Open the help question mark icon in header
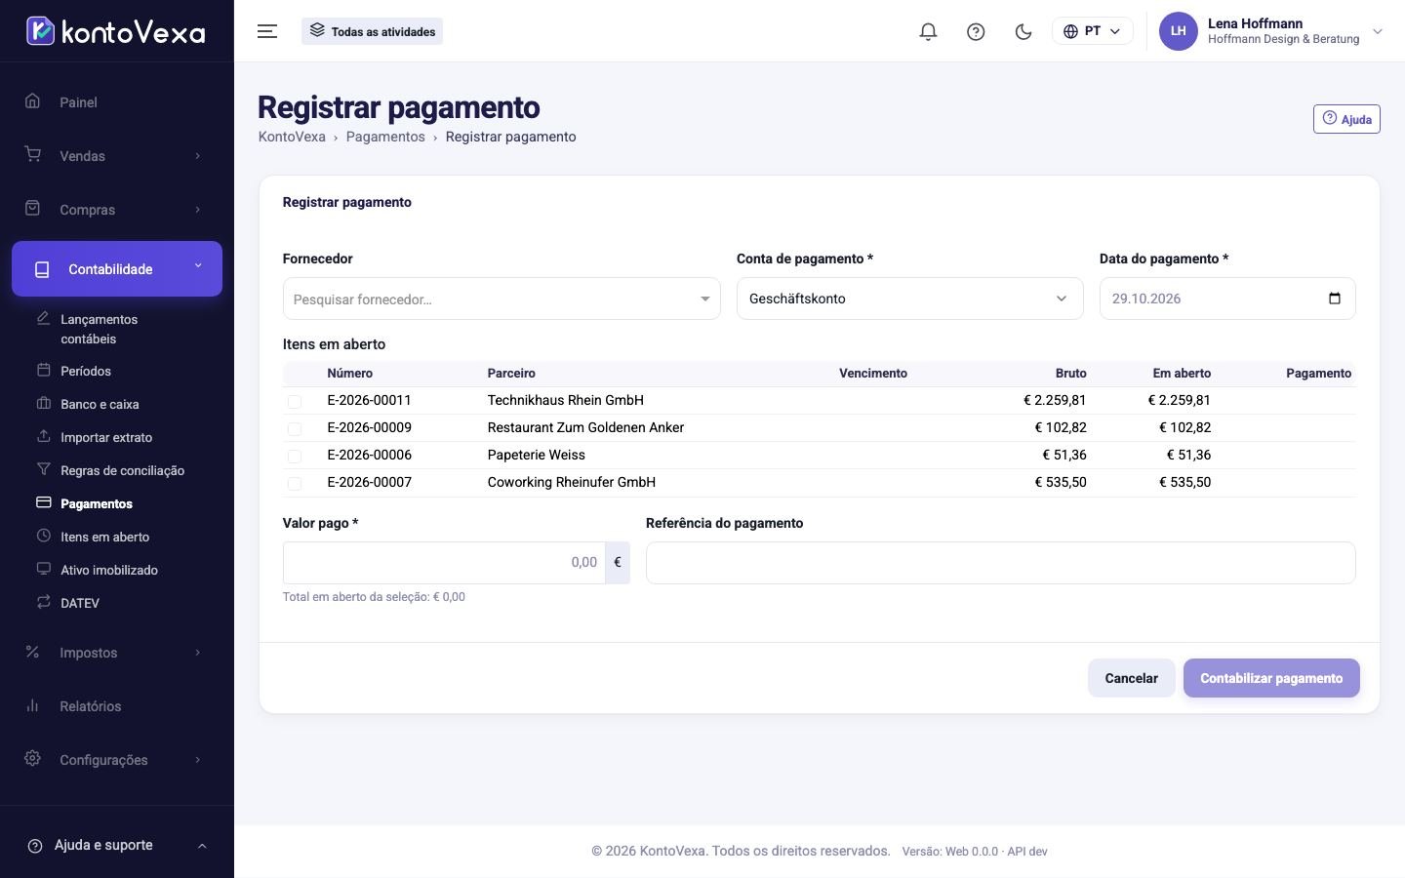 pyautogui.click(x=976, y=31)
